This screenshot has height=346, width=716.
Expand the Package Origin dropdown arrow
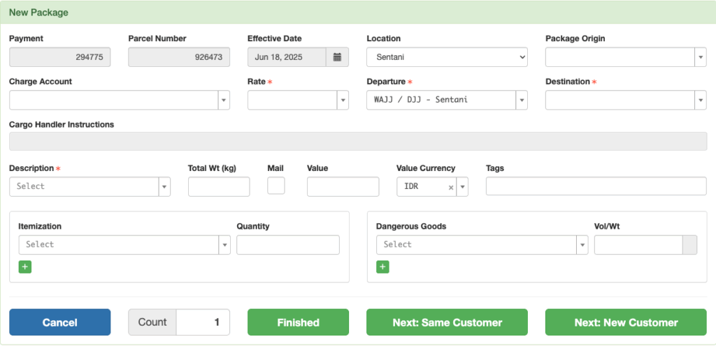click(701, 57)
